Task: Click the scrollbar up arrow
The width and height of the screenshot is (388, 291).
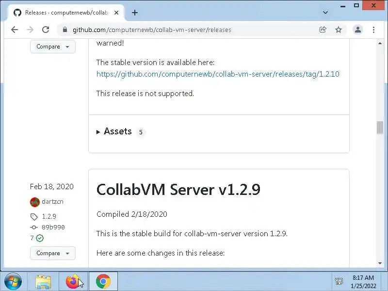Action: click(x=380, y=43)
